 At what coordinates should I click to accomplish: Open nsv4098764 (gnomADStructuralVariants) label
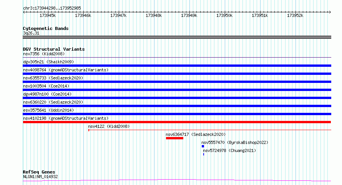66,70
